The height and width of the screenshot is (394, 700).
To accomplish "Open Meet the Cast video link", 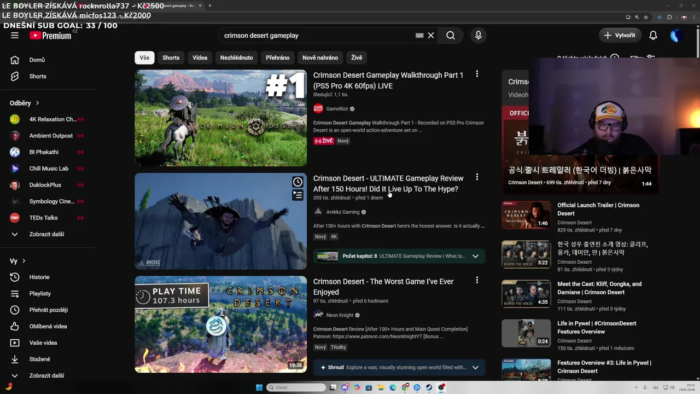I will coord(599,288).
